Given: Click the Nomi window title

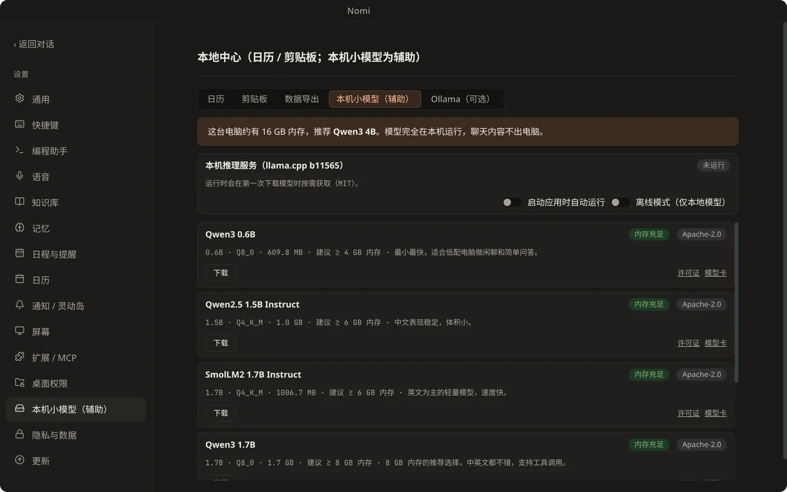Looking at the screenshot, I should [358, 10].
